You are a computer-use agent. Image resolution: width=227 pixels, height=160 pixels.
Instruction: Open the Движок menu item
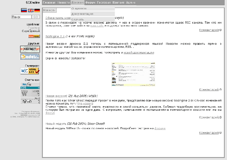point(78,3)
